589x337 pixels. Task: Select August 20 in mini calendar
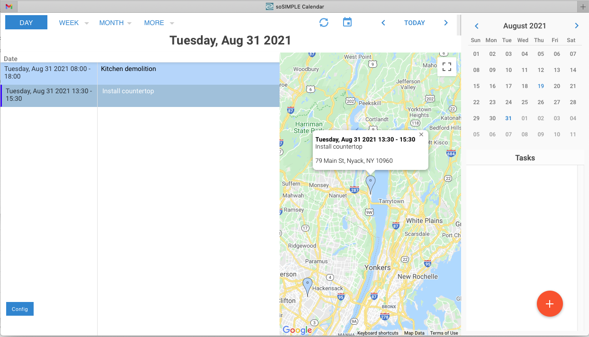(557, 86)
